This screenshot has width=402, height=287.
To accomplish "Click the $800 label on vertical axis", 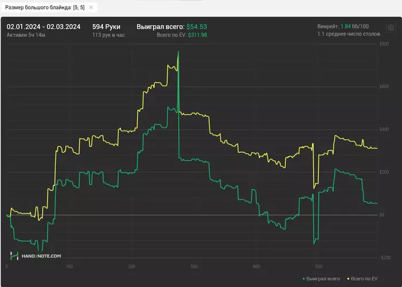I will 385,44.
